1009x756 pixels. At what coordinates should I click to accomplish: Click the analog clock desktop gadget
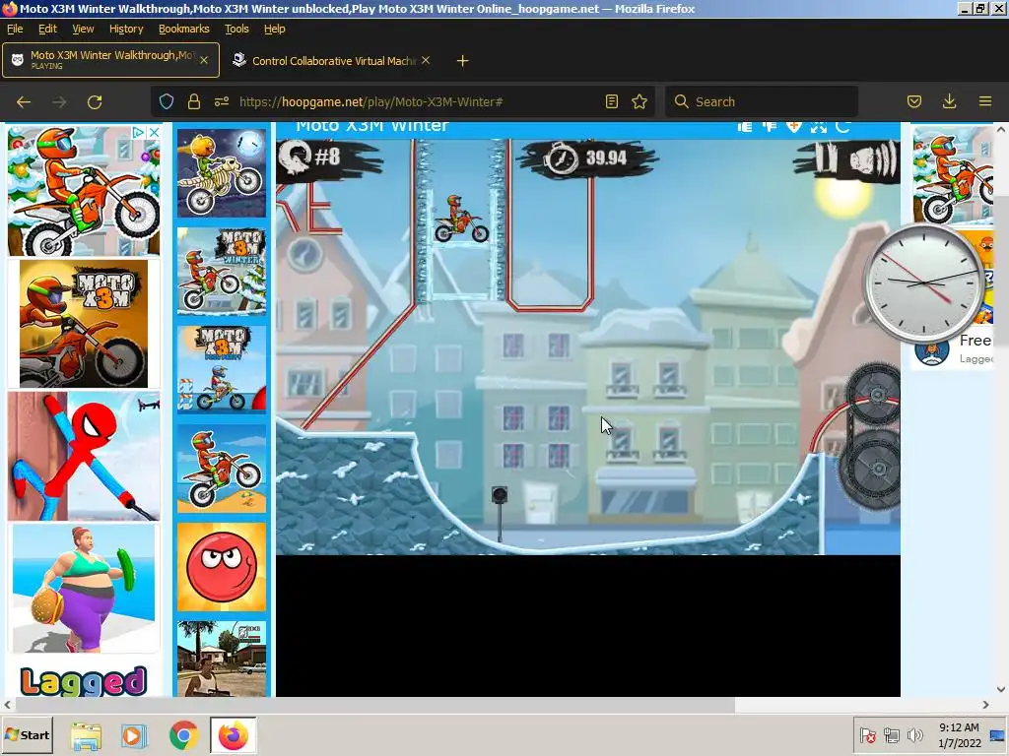click(x=924, y=283)
